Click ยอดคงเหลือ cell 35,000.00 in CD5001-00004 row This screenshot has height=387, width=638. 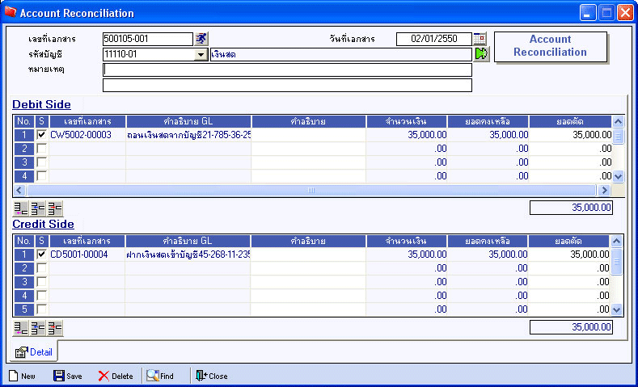pos(488,254)
